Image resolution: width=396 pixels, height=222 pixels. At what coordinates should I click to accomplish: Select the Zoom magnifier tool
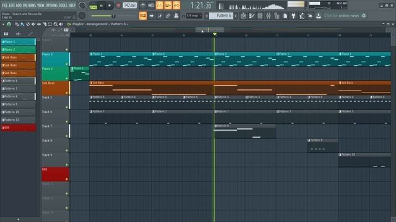click(56, 24)
